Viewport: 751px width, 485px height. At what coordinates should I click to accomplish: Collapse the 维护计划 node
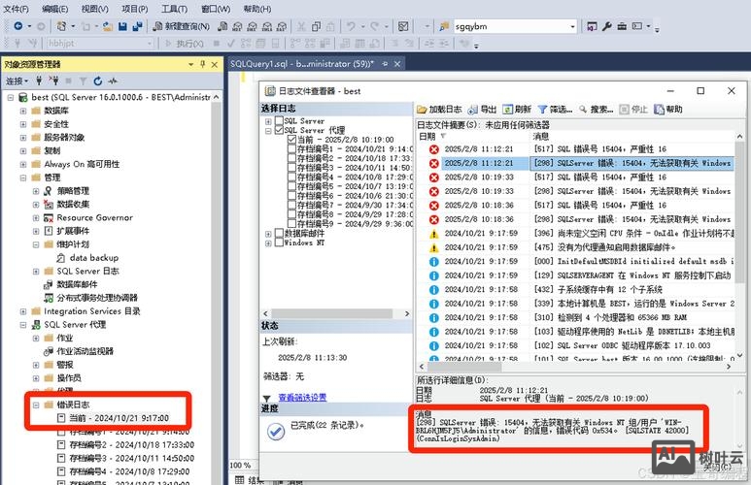tap(36, 244)
